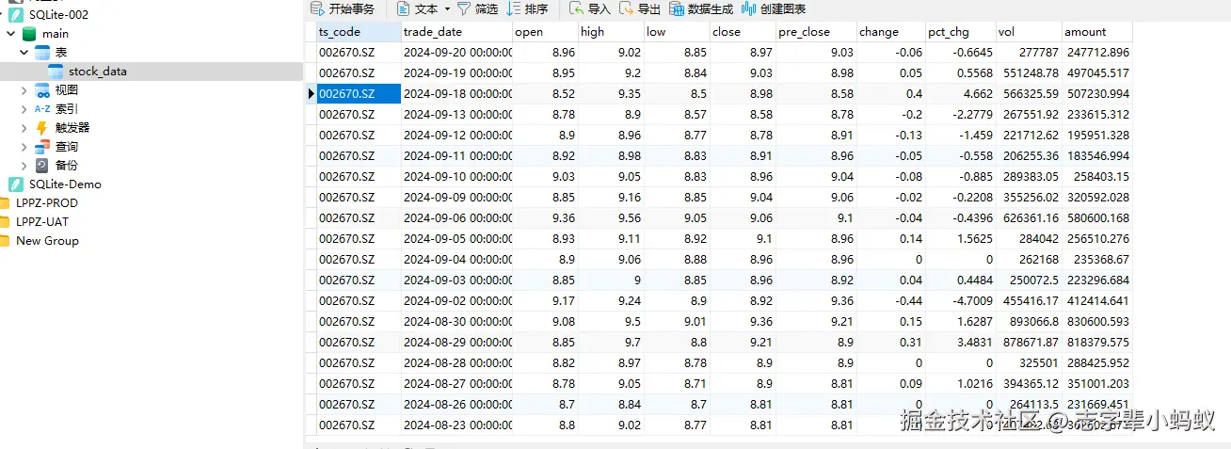Click amount cell 258403.15
Screen dimensions: 1231x449
pyautogui.click(x=1096, y=177)
